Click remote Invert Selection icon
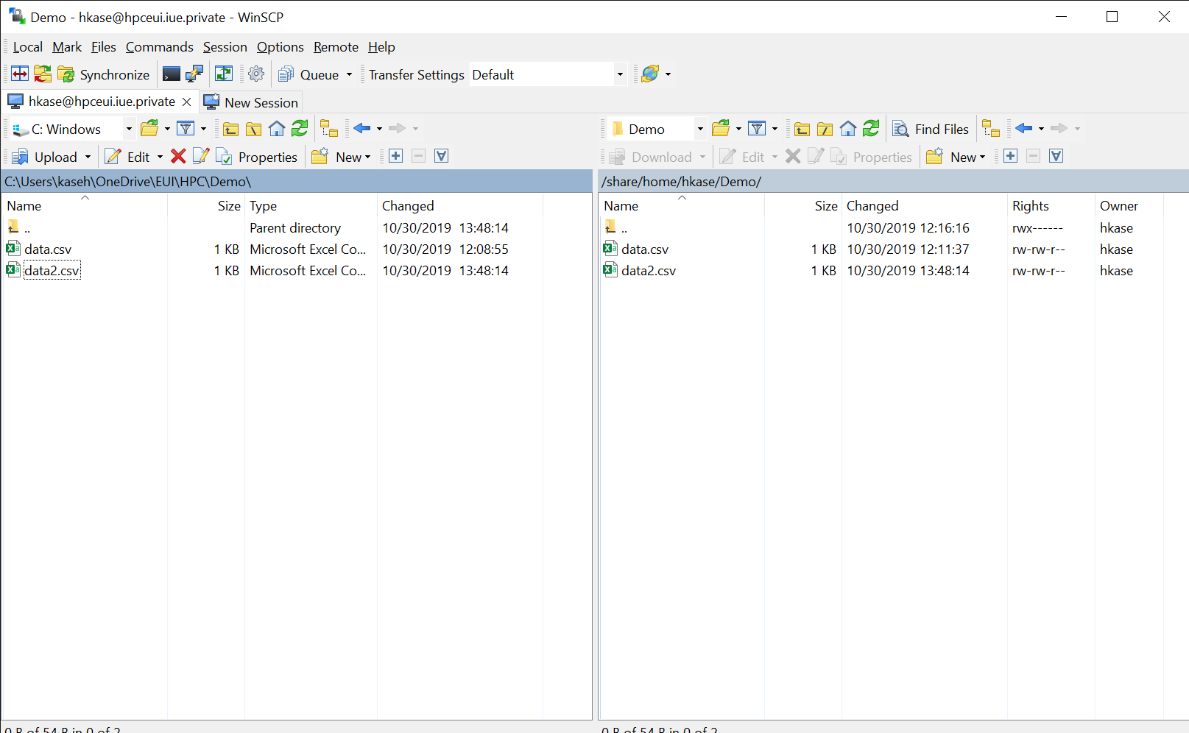This screenshot has height=733, width=1189. tap(1056, 156)
